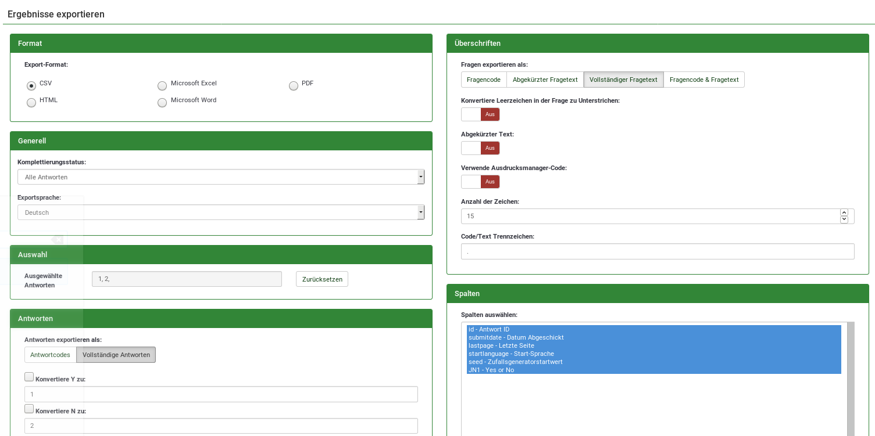875x436 pixels.
Task: Open the Komplettierungsstatus dropdown
Action: click(221, 177)
